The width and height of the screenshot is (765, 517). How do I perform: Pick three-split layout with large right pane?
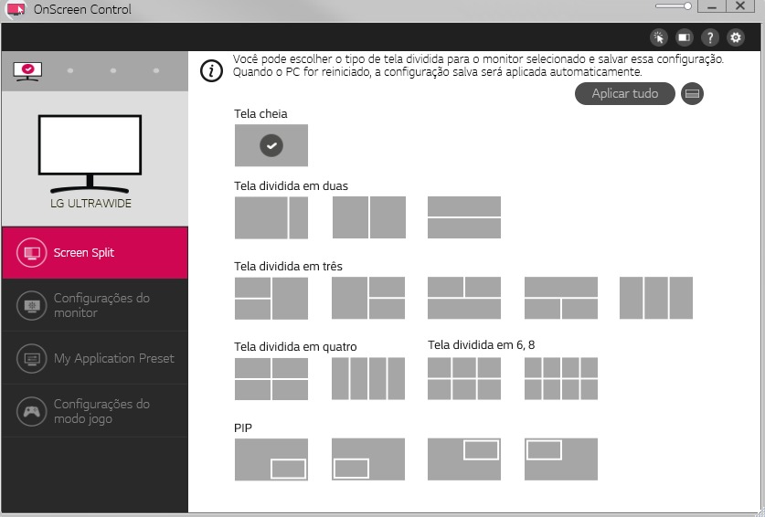coord(271,299)
